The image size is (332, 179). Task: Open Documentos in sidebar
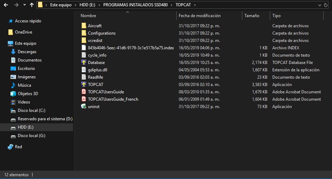point(30,60)
